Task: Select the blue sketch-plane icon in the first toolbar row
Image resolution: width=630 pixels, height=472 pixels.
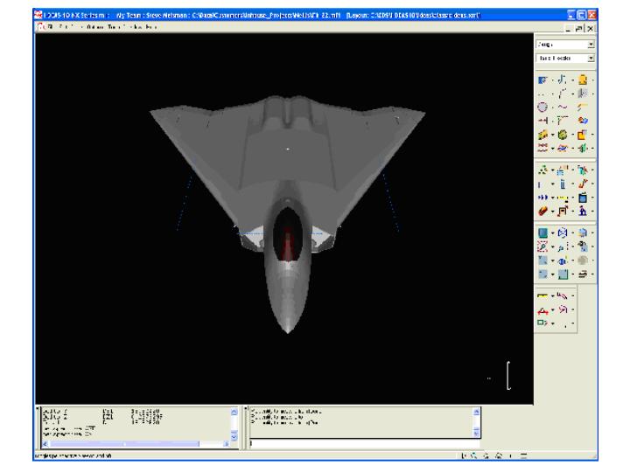Action: (x=542, y=80)
